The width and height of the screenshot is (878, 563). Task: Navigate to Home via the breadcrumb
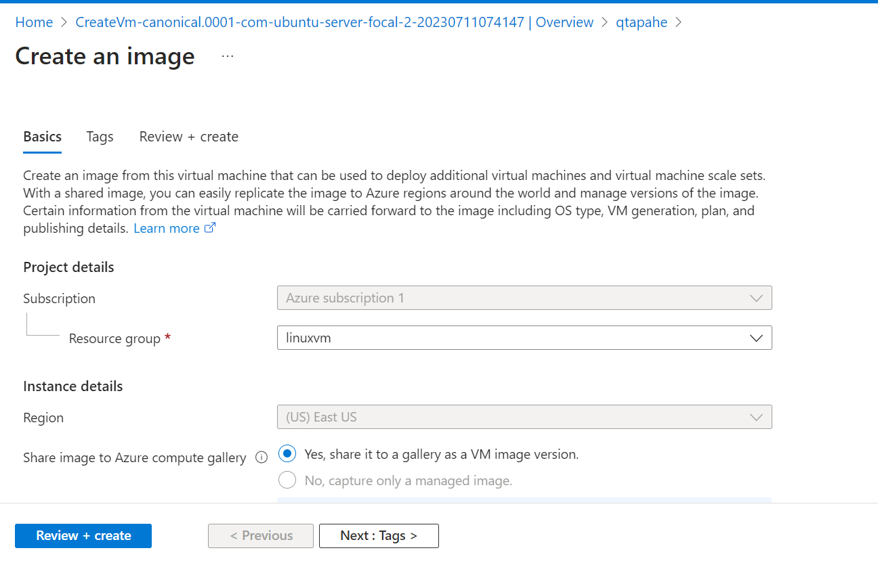coord(34,22)
